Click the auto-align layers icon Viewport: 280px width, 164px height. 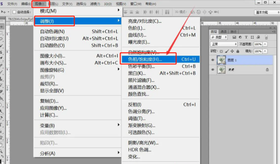(x=167, y=12)
